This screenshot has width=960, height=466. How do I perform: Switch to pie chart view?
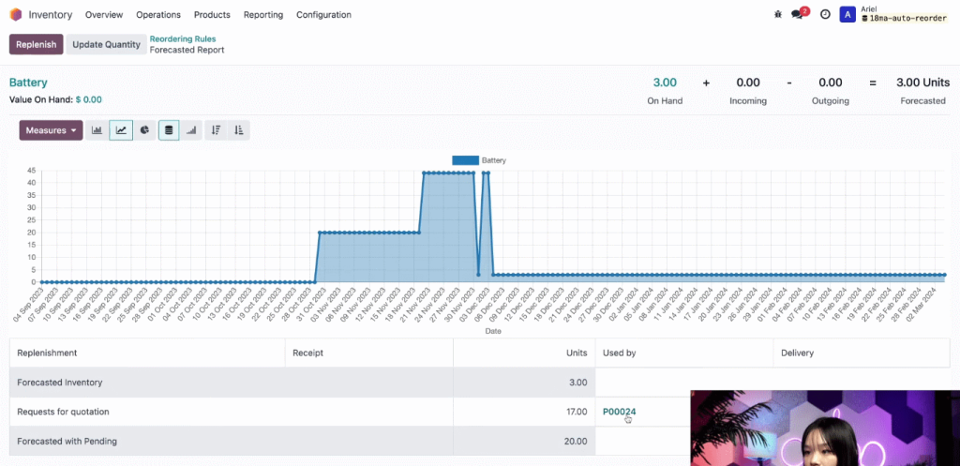(x=144, y=130)
